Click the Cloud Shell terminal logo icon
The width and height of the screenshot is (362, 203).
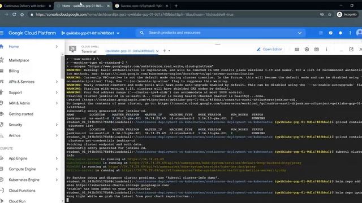[x=72, y=49]
